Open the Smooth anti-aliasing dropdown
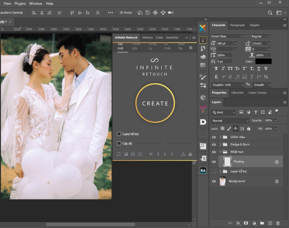Image resolution: width=289 pixels, height=228 pixels. pyautogui.click(x=262, y=85)
